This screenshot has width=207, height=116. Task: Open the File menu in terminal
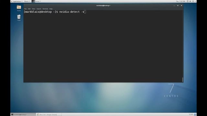pos(25,9)
